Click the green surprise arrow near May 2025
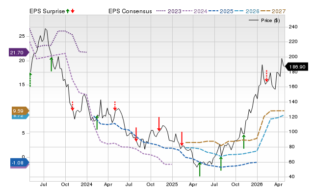Screen dimensions: 314x187 [200, 169]
